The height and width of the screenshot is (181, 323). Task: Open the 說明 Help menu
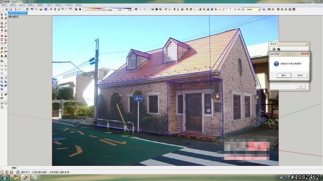79,5
